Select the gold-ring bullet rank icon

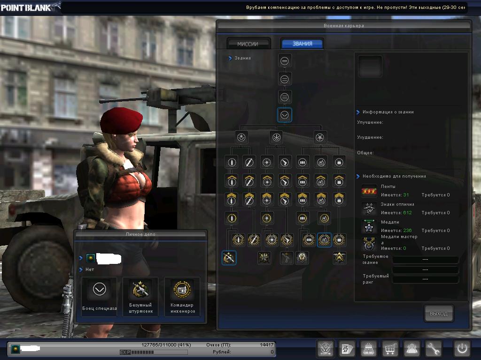coord(232,218)
